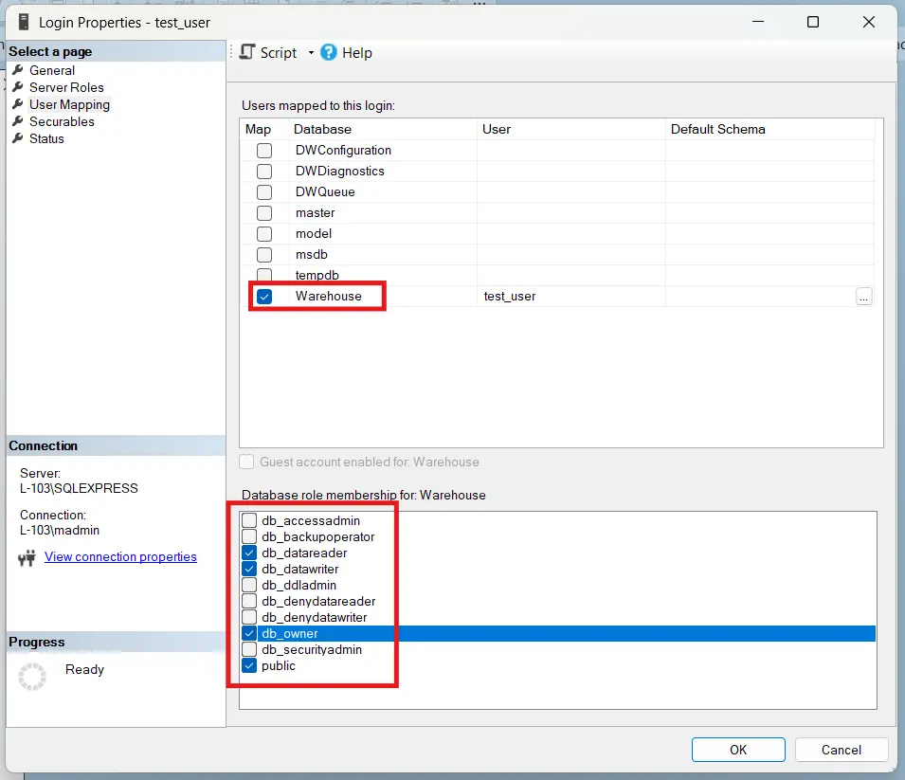The height and width of the screenshot is (780, 905).
Task: Open View connection properties link
Action: click(x=120, y=556)
